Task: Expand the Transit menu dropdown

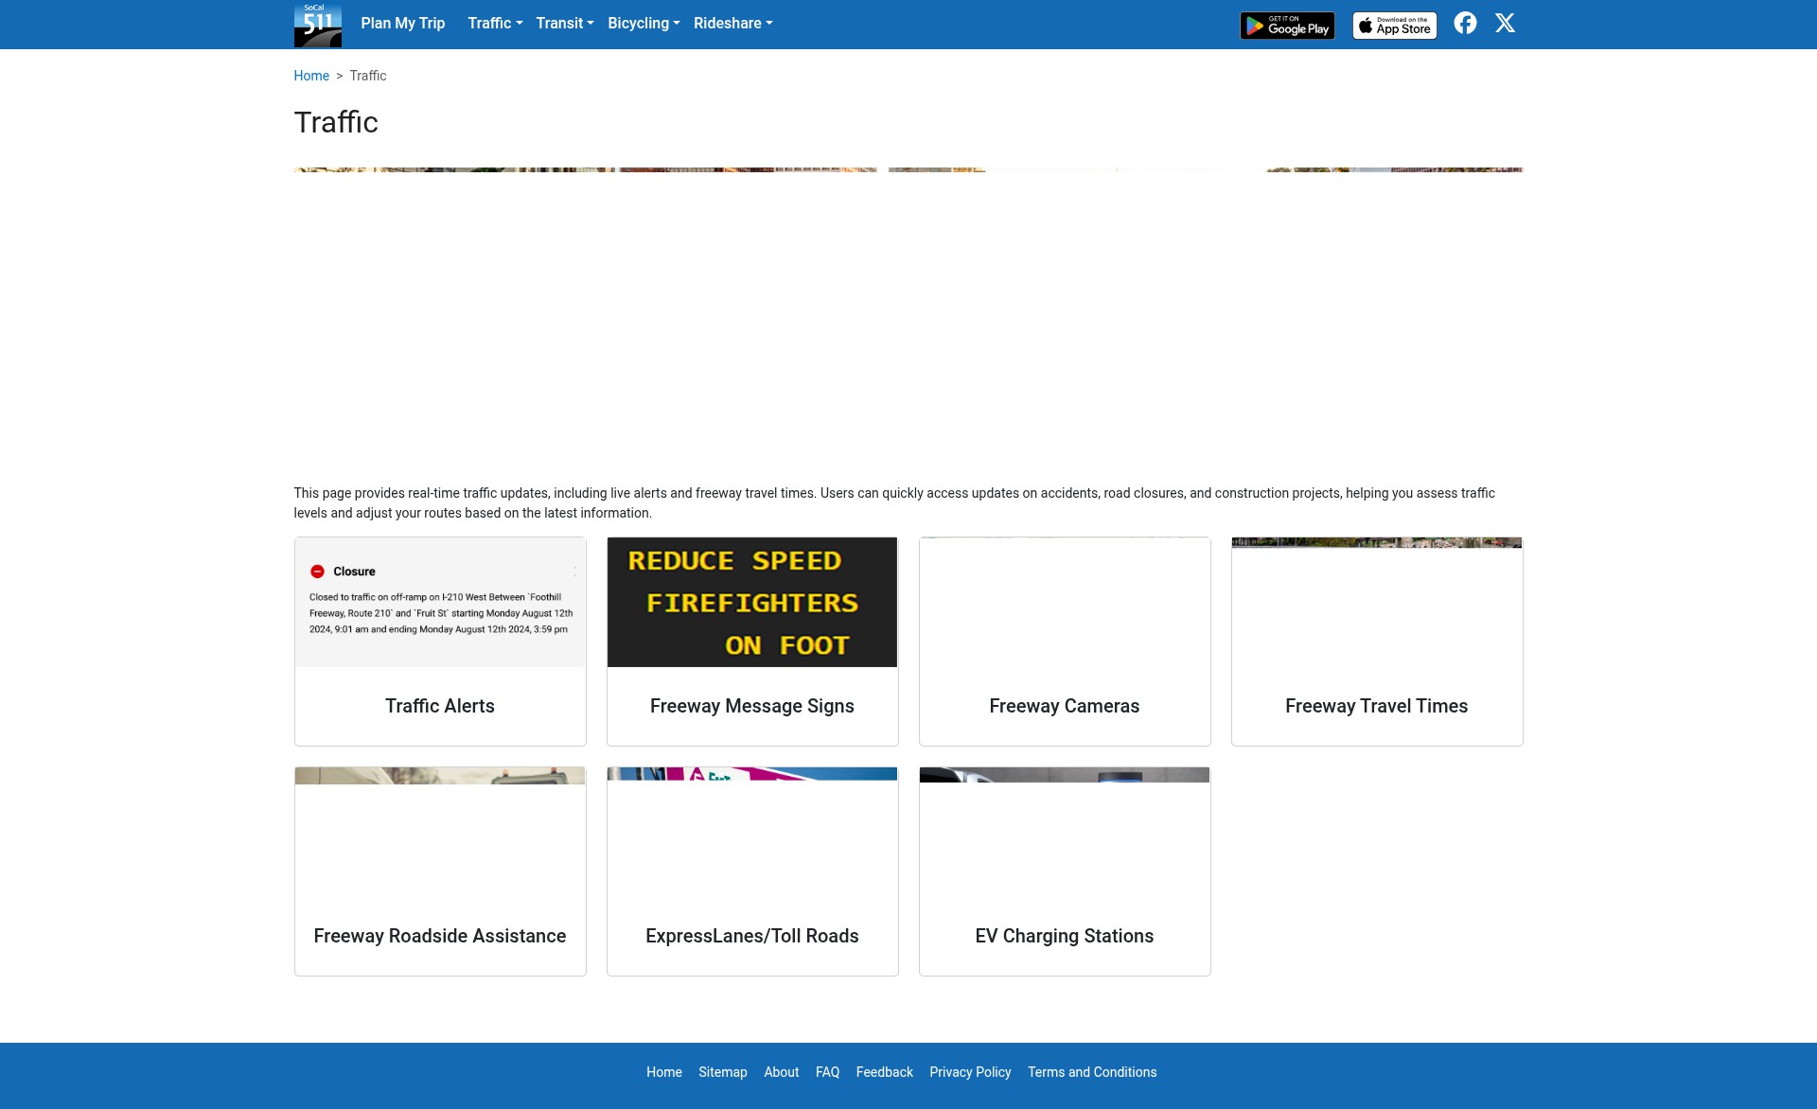Action: pos(565,24)
